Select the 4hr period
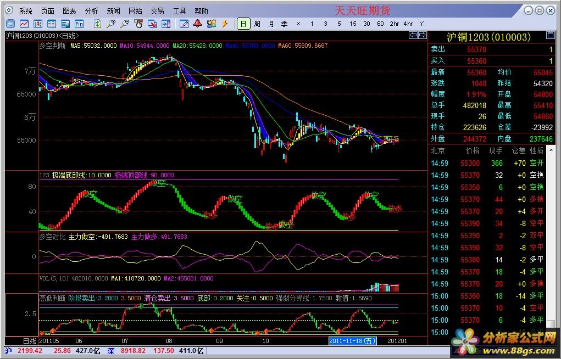This screenshot has width=561, height=359. [408, 24]
